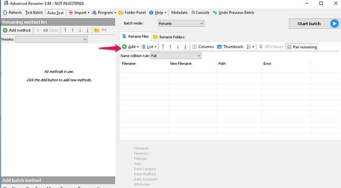Viewport: 341px width, 188px height.
Task: Click the Add method button
Action: (17, 30)
